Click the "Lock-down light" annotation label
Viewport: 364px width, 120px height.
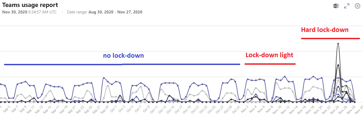(269, 55)
